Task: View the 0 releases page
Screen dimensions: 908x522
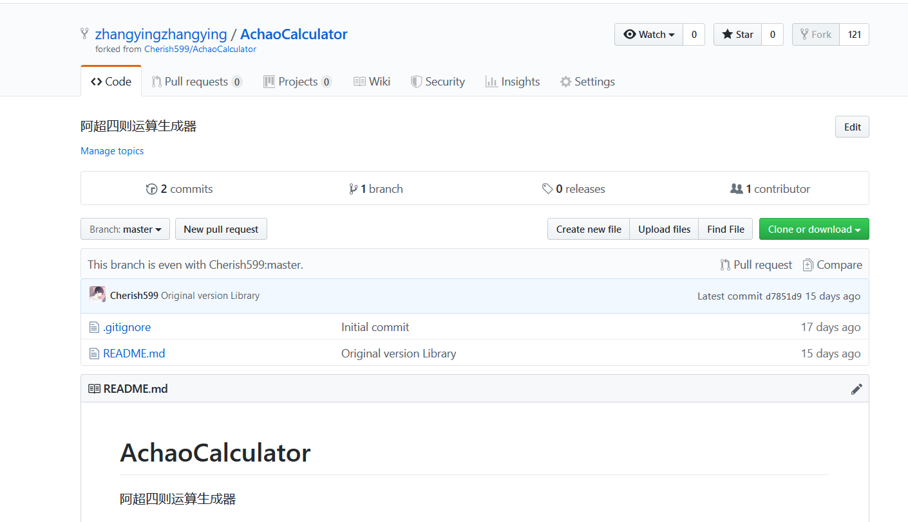Action: coord(573,189)
